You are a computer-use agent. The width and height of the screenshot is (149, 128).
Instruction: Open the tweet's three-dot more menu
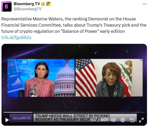click(x=145, y=4)
